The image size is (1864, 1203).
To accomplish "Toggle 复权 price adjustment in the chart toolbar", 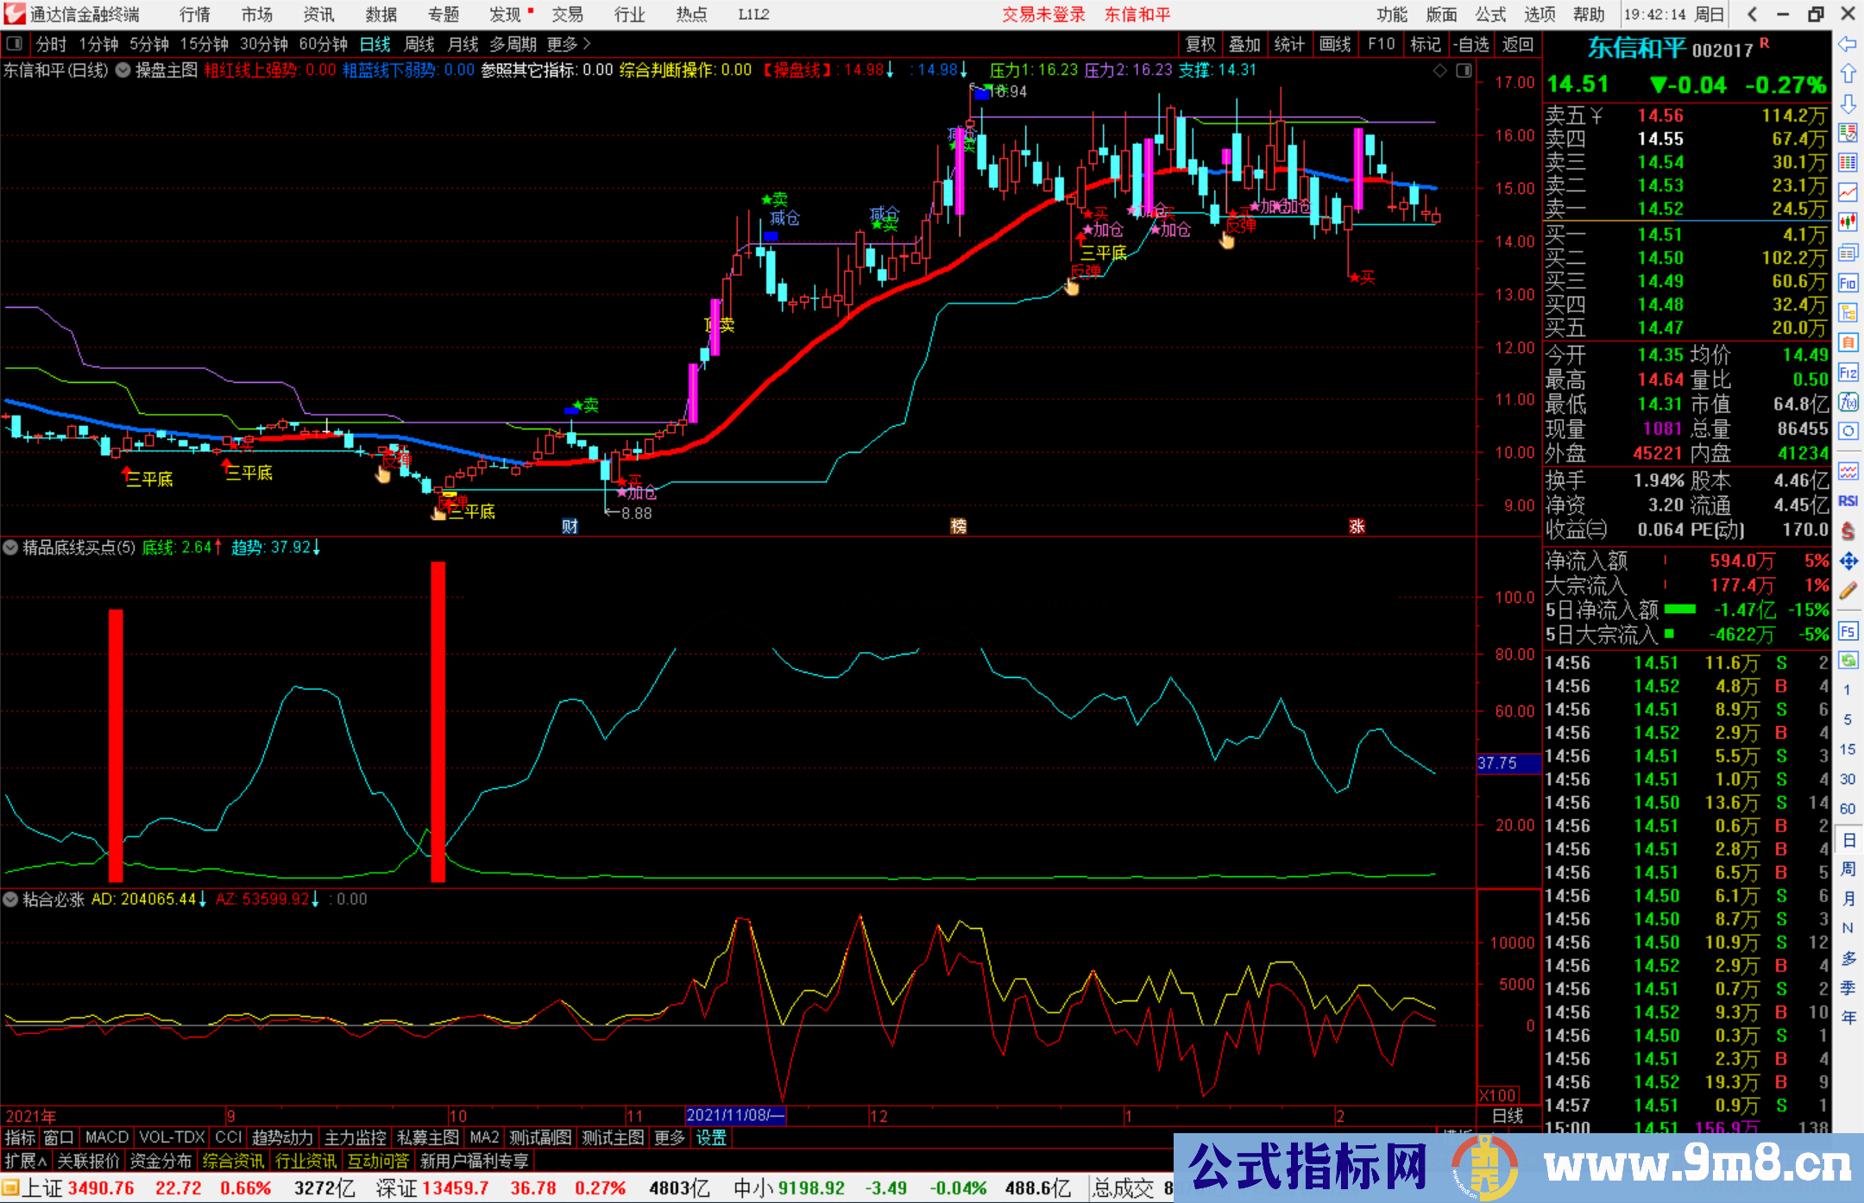I will (x=1200, y=44).
